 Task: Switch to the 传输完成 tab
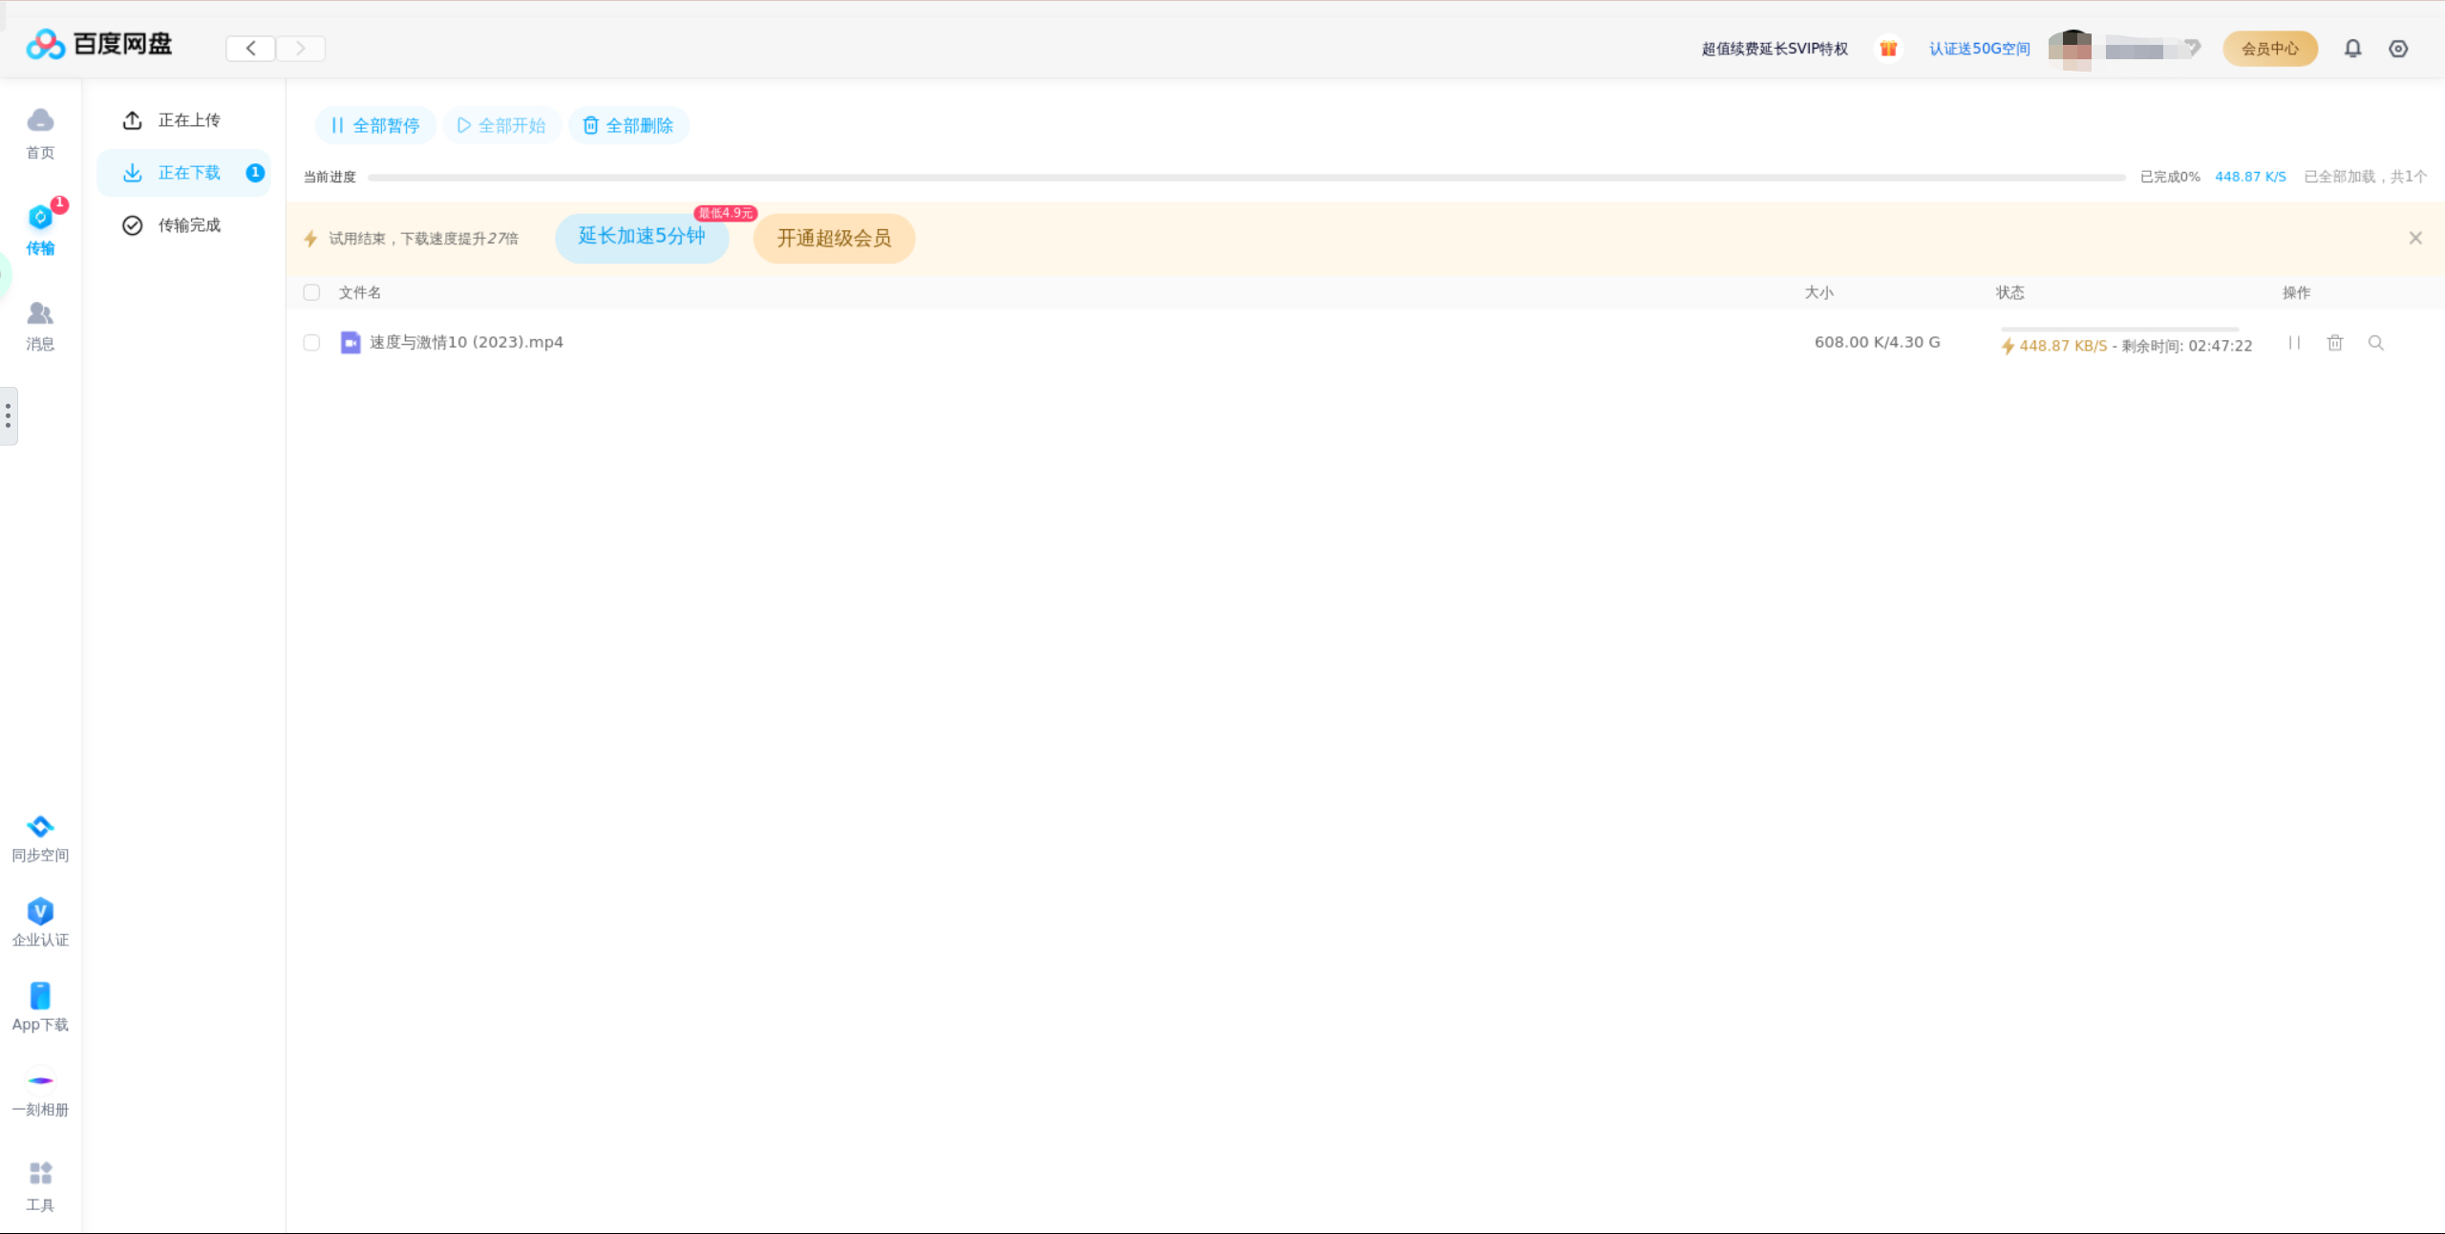coord(188,225)
